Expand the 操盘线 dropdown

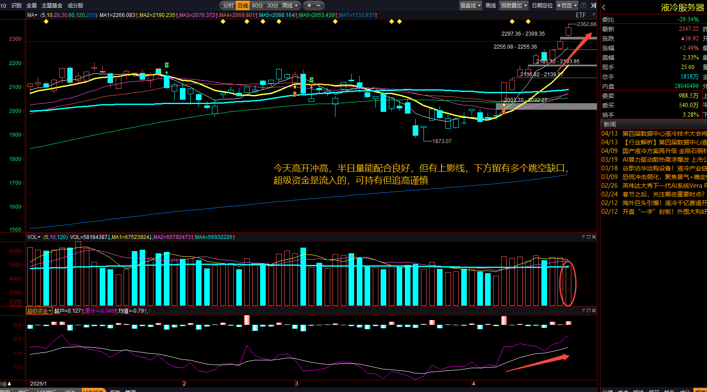click(x=471, y=6)
